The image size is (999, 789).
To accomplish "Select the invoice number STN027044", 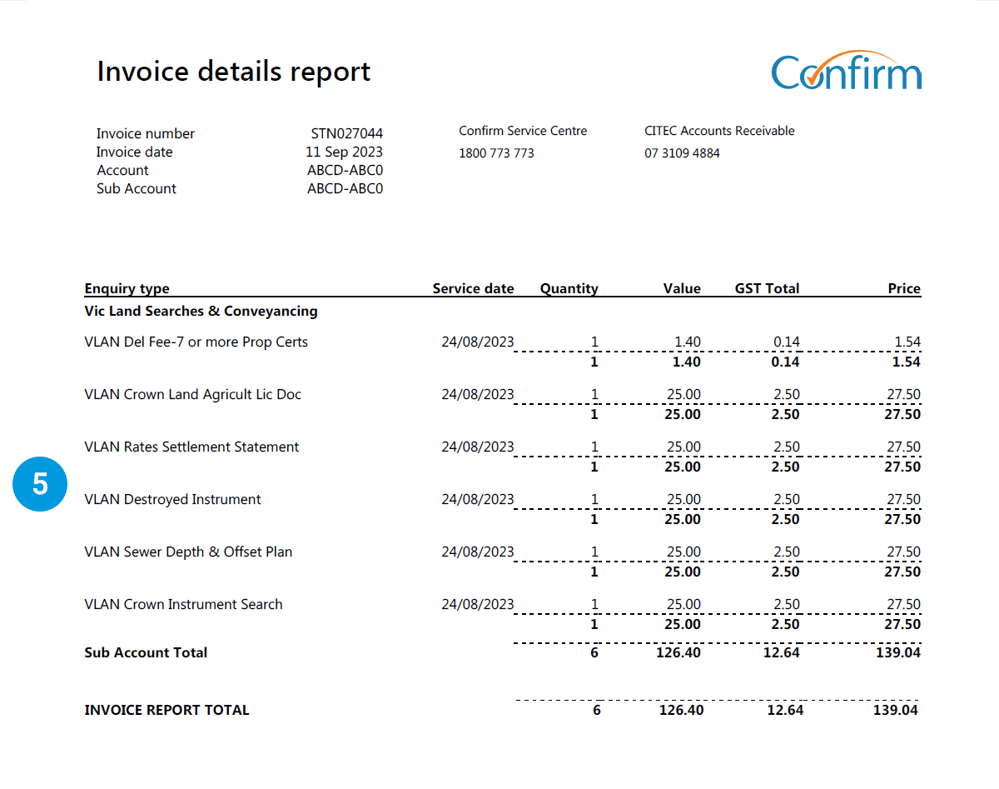I will click(347, 133).
